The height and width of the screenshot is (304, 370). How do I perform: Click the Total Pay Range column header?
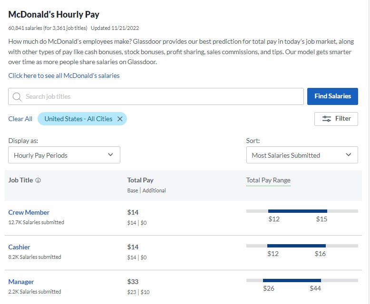click(268, 180)
